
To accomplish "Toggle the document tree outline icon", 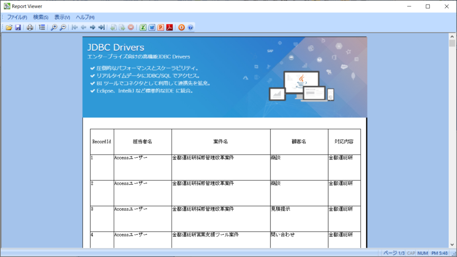I will click(42, 27).
